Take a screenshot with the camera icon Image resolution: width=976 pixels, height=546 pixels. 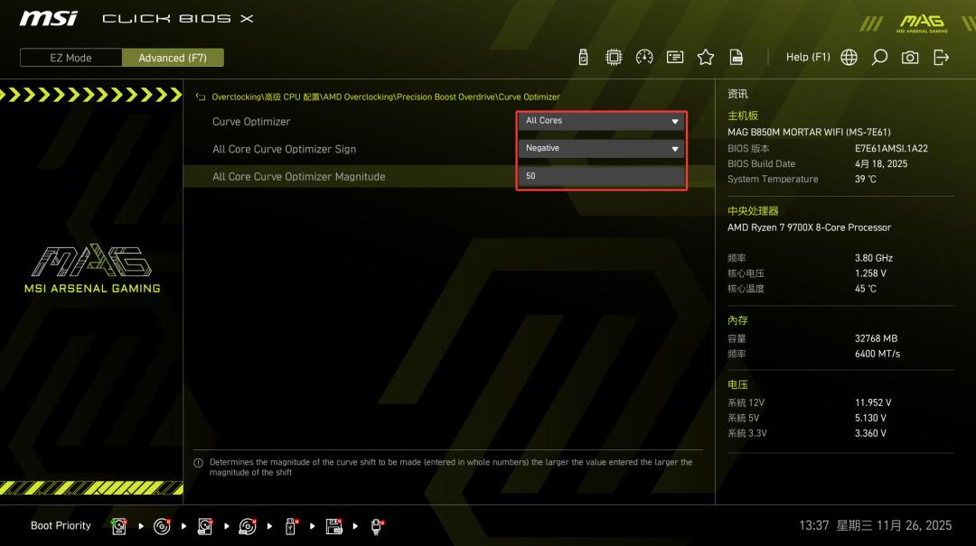(910, 57)
